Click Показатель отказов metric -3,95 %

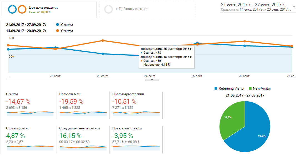click(123, 136)
